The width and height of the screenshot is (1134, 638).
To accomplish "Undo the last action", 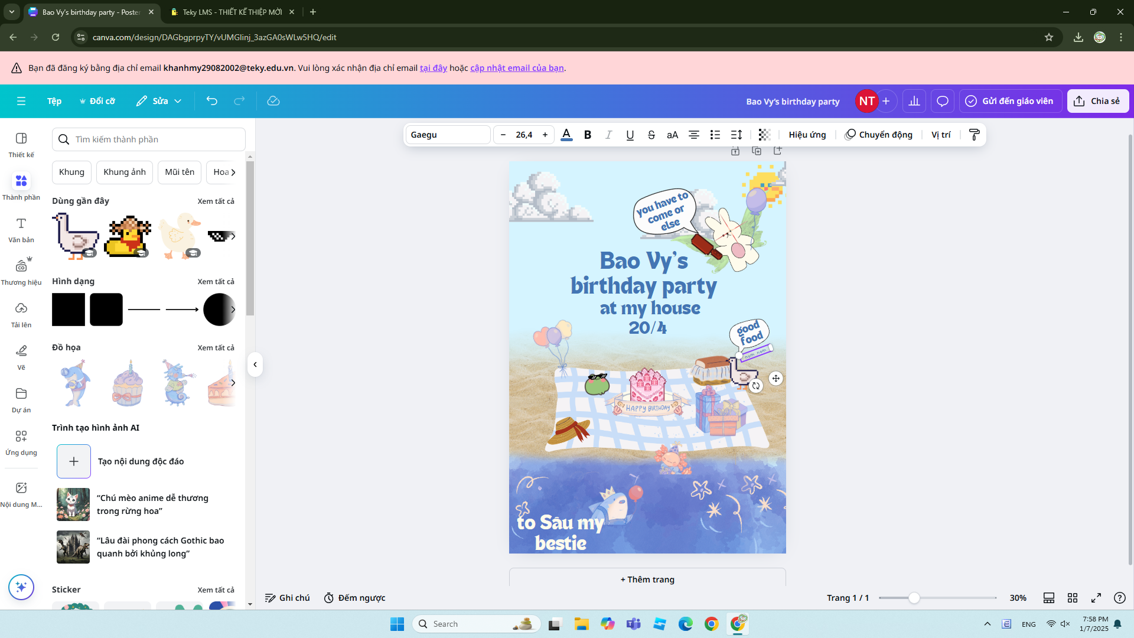I will (x=212, y=101).
